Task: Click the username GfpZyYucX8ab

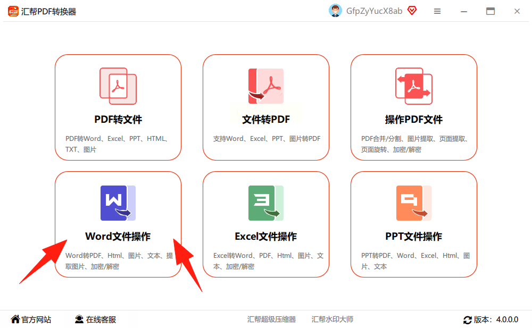Action: 374,11
